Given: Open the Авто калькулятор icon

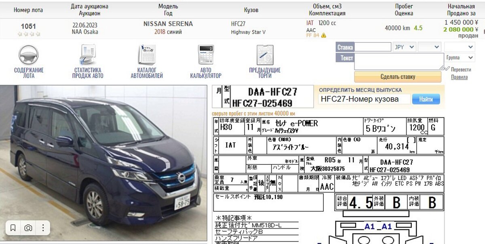Looking at the screenshot, I should pos(206,55).
